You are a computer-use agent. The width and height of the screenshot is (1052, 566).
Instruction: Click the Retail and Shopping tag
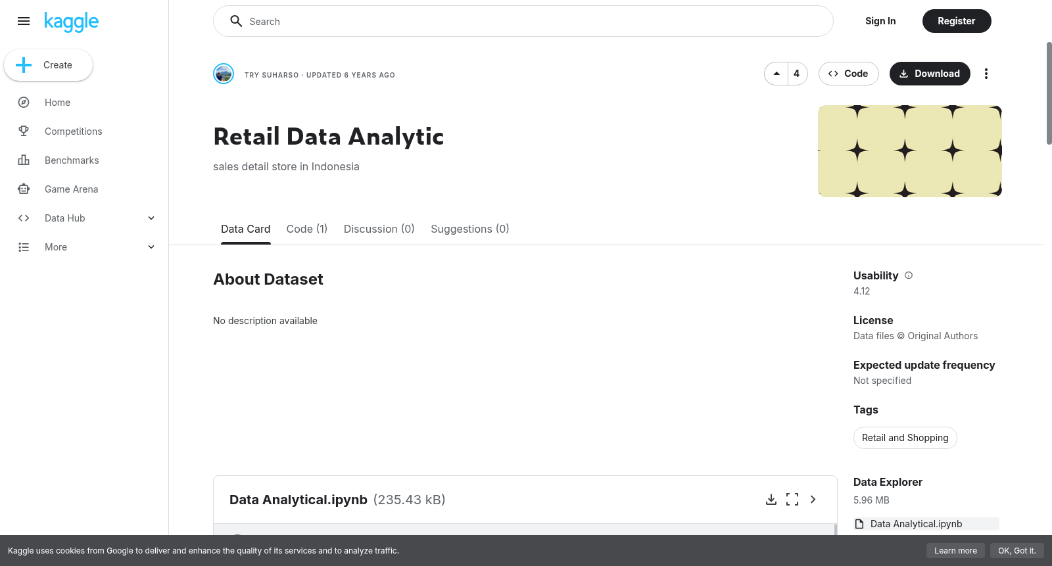click(x=905, y=438)
